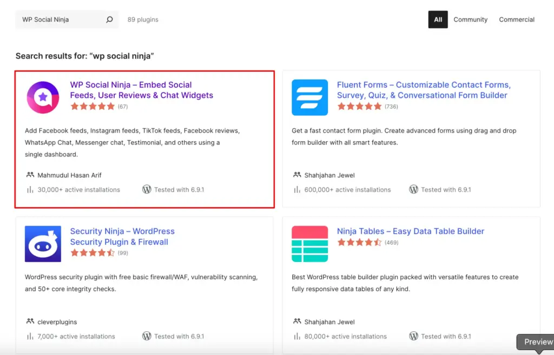The image size is (554, 355).
Task: Click the WordPress logo beside Tested with 6.9.1
Action: pos(147,190)
